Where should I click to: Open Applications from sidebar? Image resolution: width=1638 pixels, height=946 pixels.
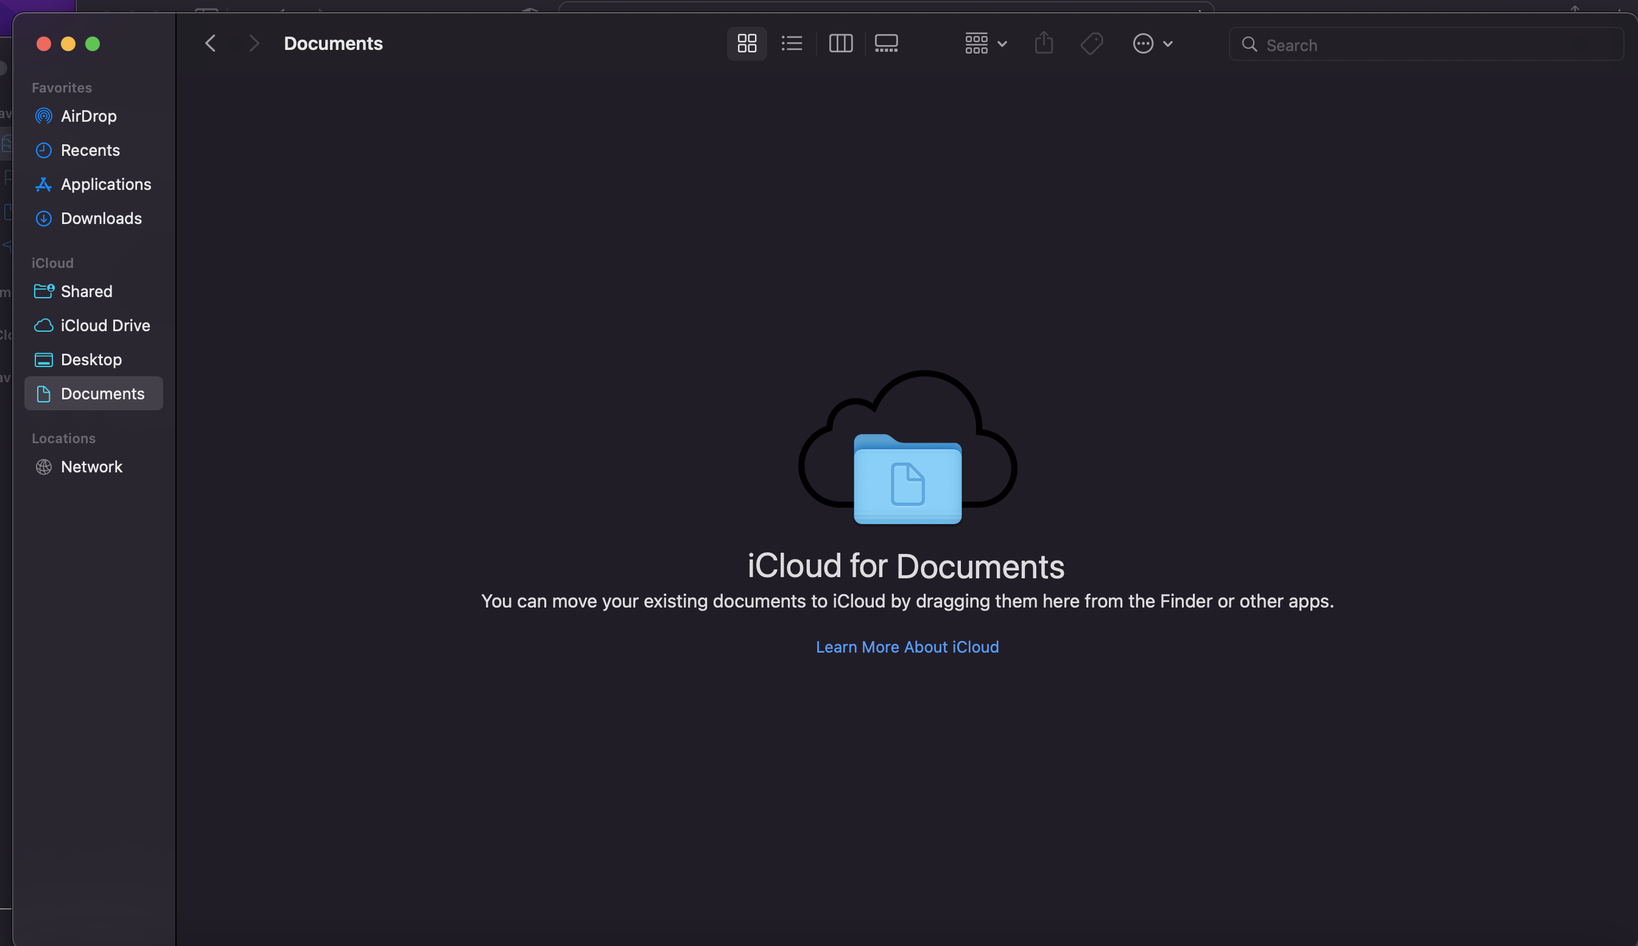(x=105, y=184)
